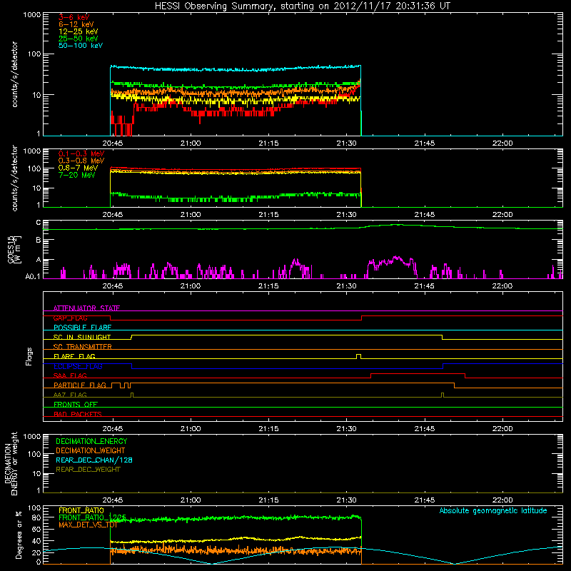Click the 21:45 tick under the decimation plot
This screenshot has width=571, height=571.
coord(424,500)
